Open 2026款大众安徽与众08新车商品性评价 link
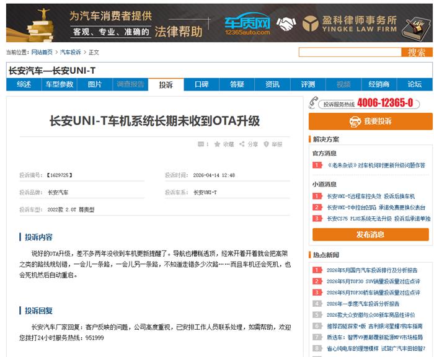Image resolution: width=434 pixels, height=357 pixels. coord(371,315)
